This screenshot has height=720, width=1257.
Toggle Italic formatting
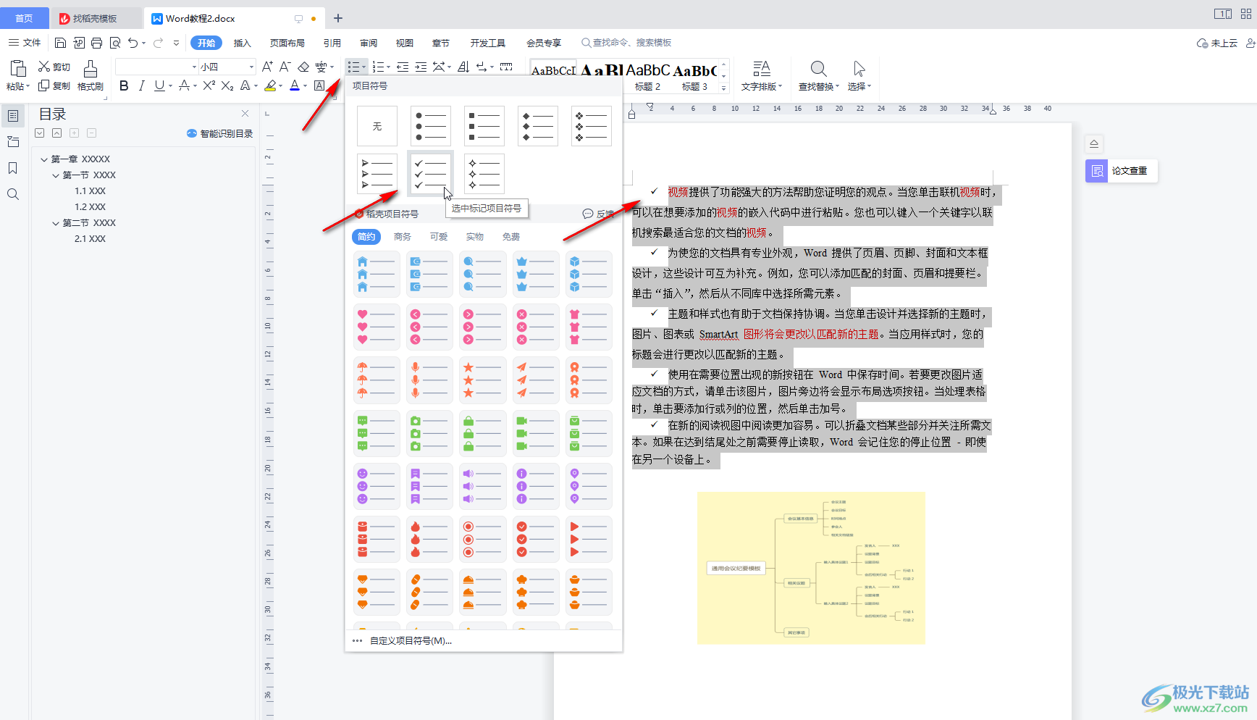[141, 85]
